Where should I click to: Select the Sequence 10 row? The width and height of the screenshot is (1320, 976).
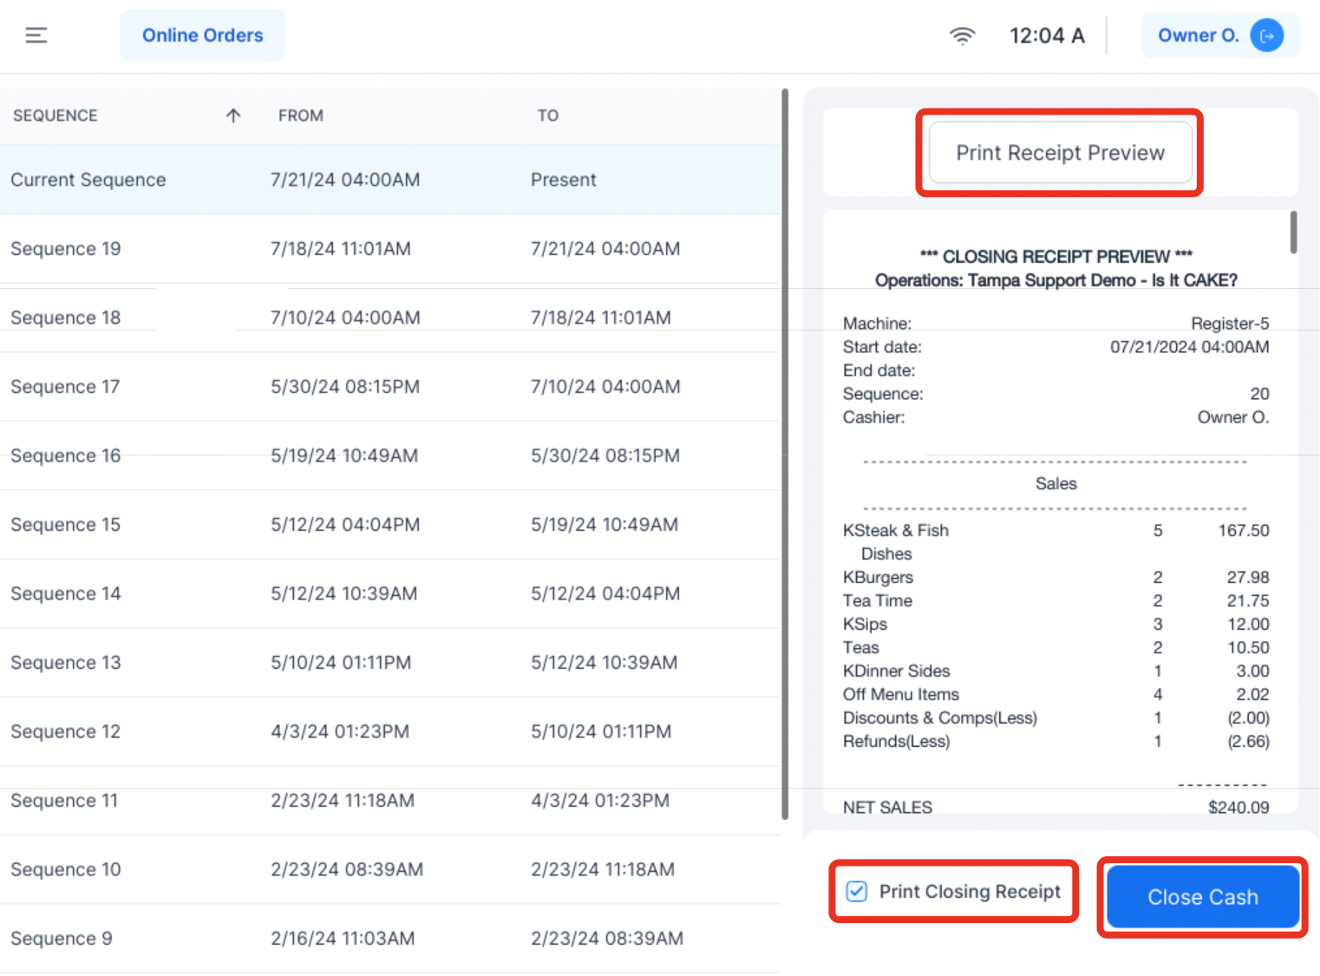pyautogui.click(x=390, y=869)
